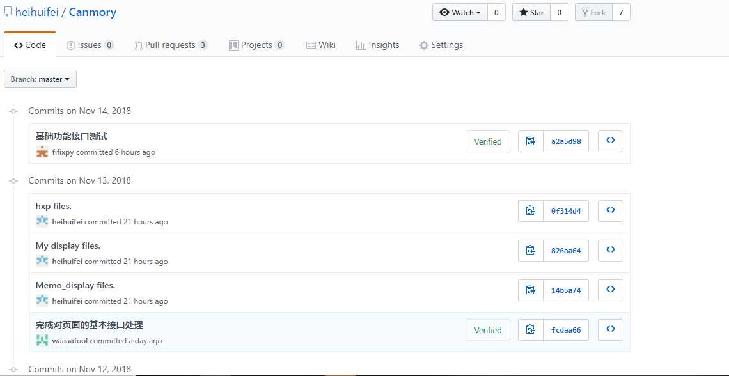Browse repository at commit 826aa64
Screen dimensions: 729x376
[611, 251]
